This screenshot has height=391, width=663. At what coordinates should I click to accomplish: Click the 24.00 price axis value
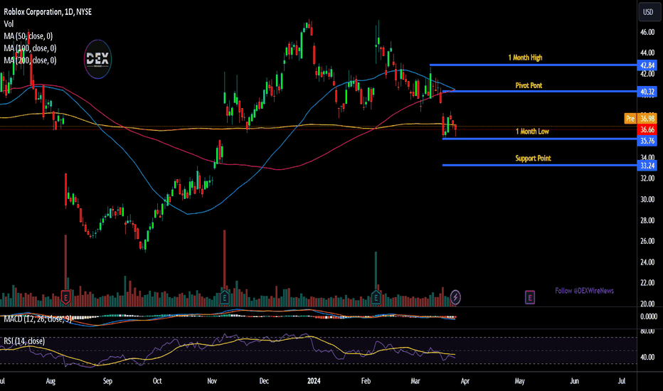point(647,262)
